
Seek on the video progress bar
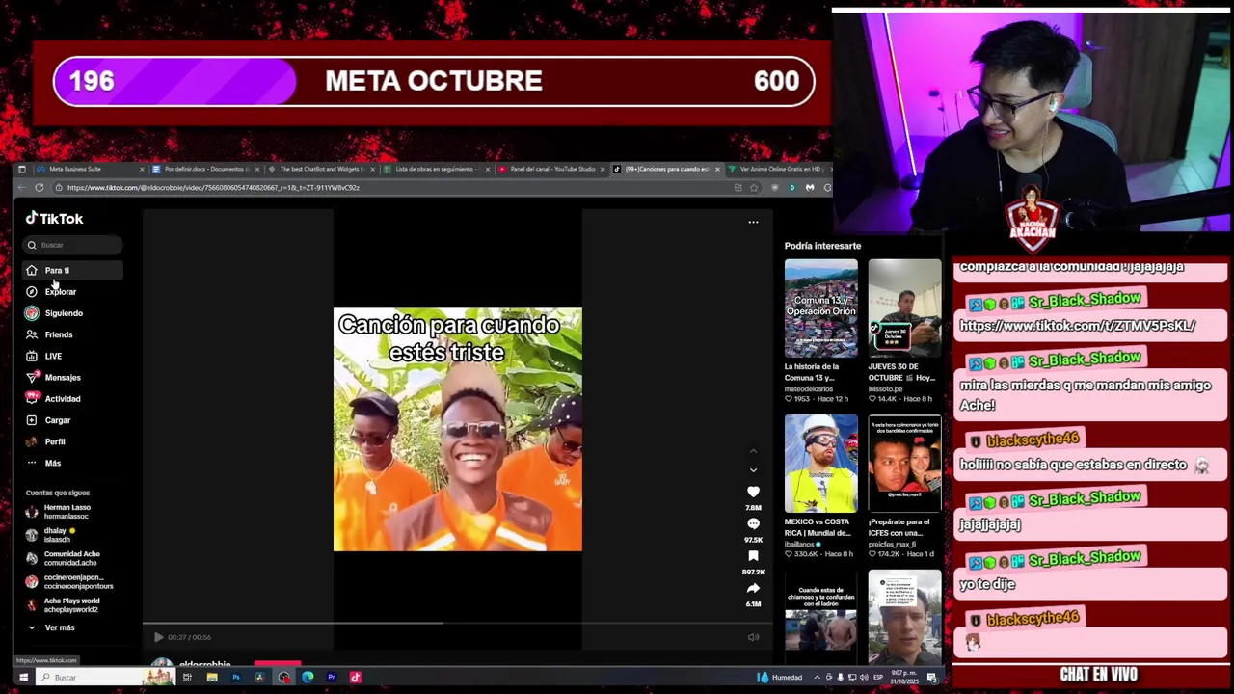(x=458, y=624)
